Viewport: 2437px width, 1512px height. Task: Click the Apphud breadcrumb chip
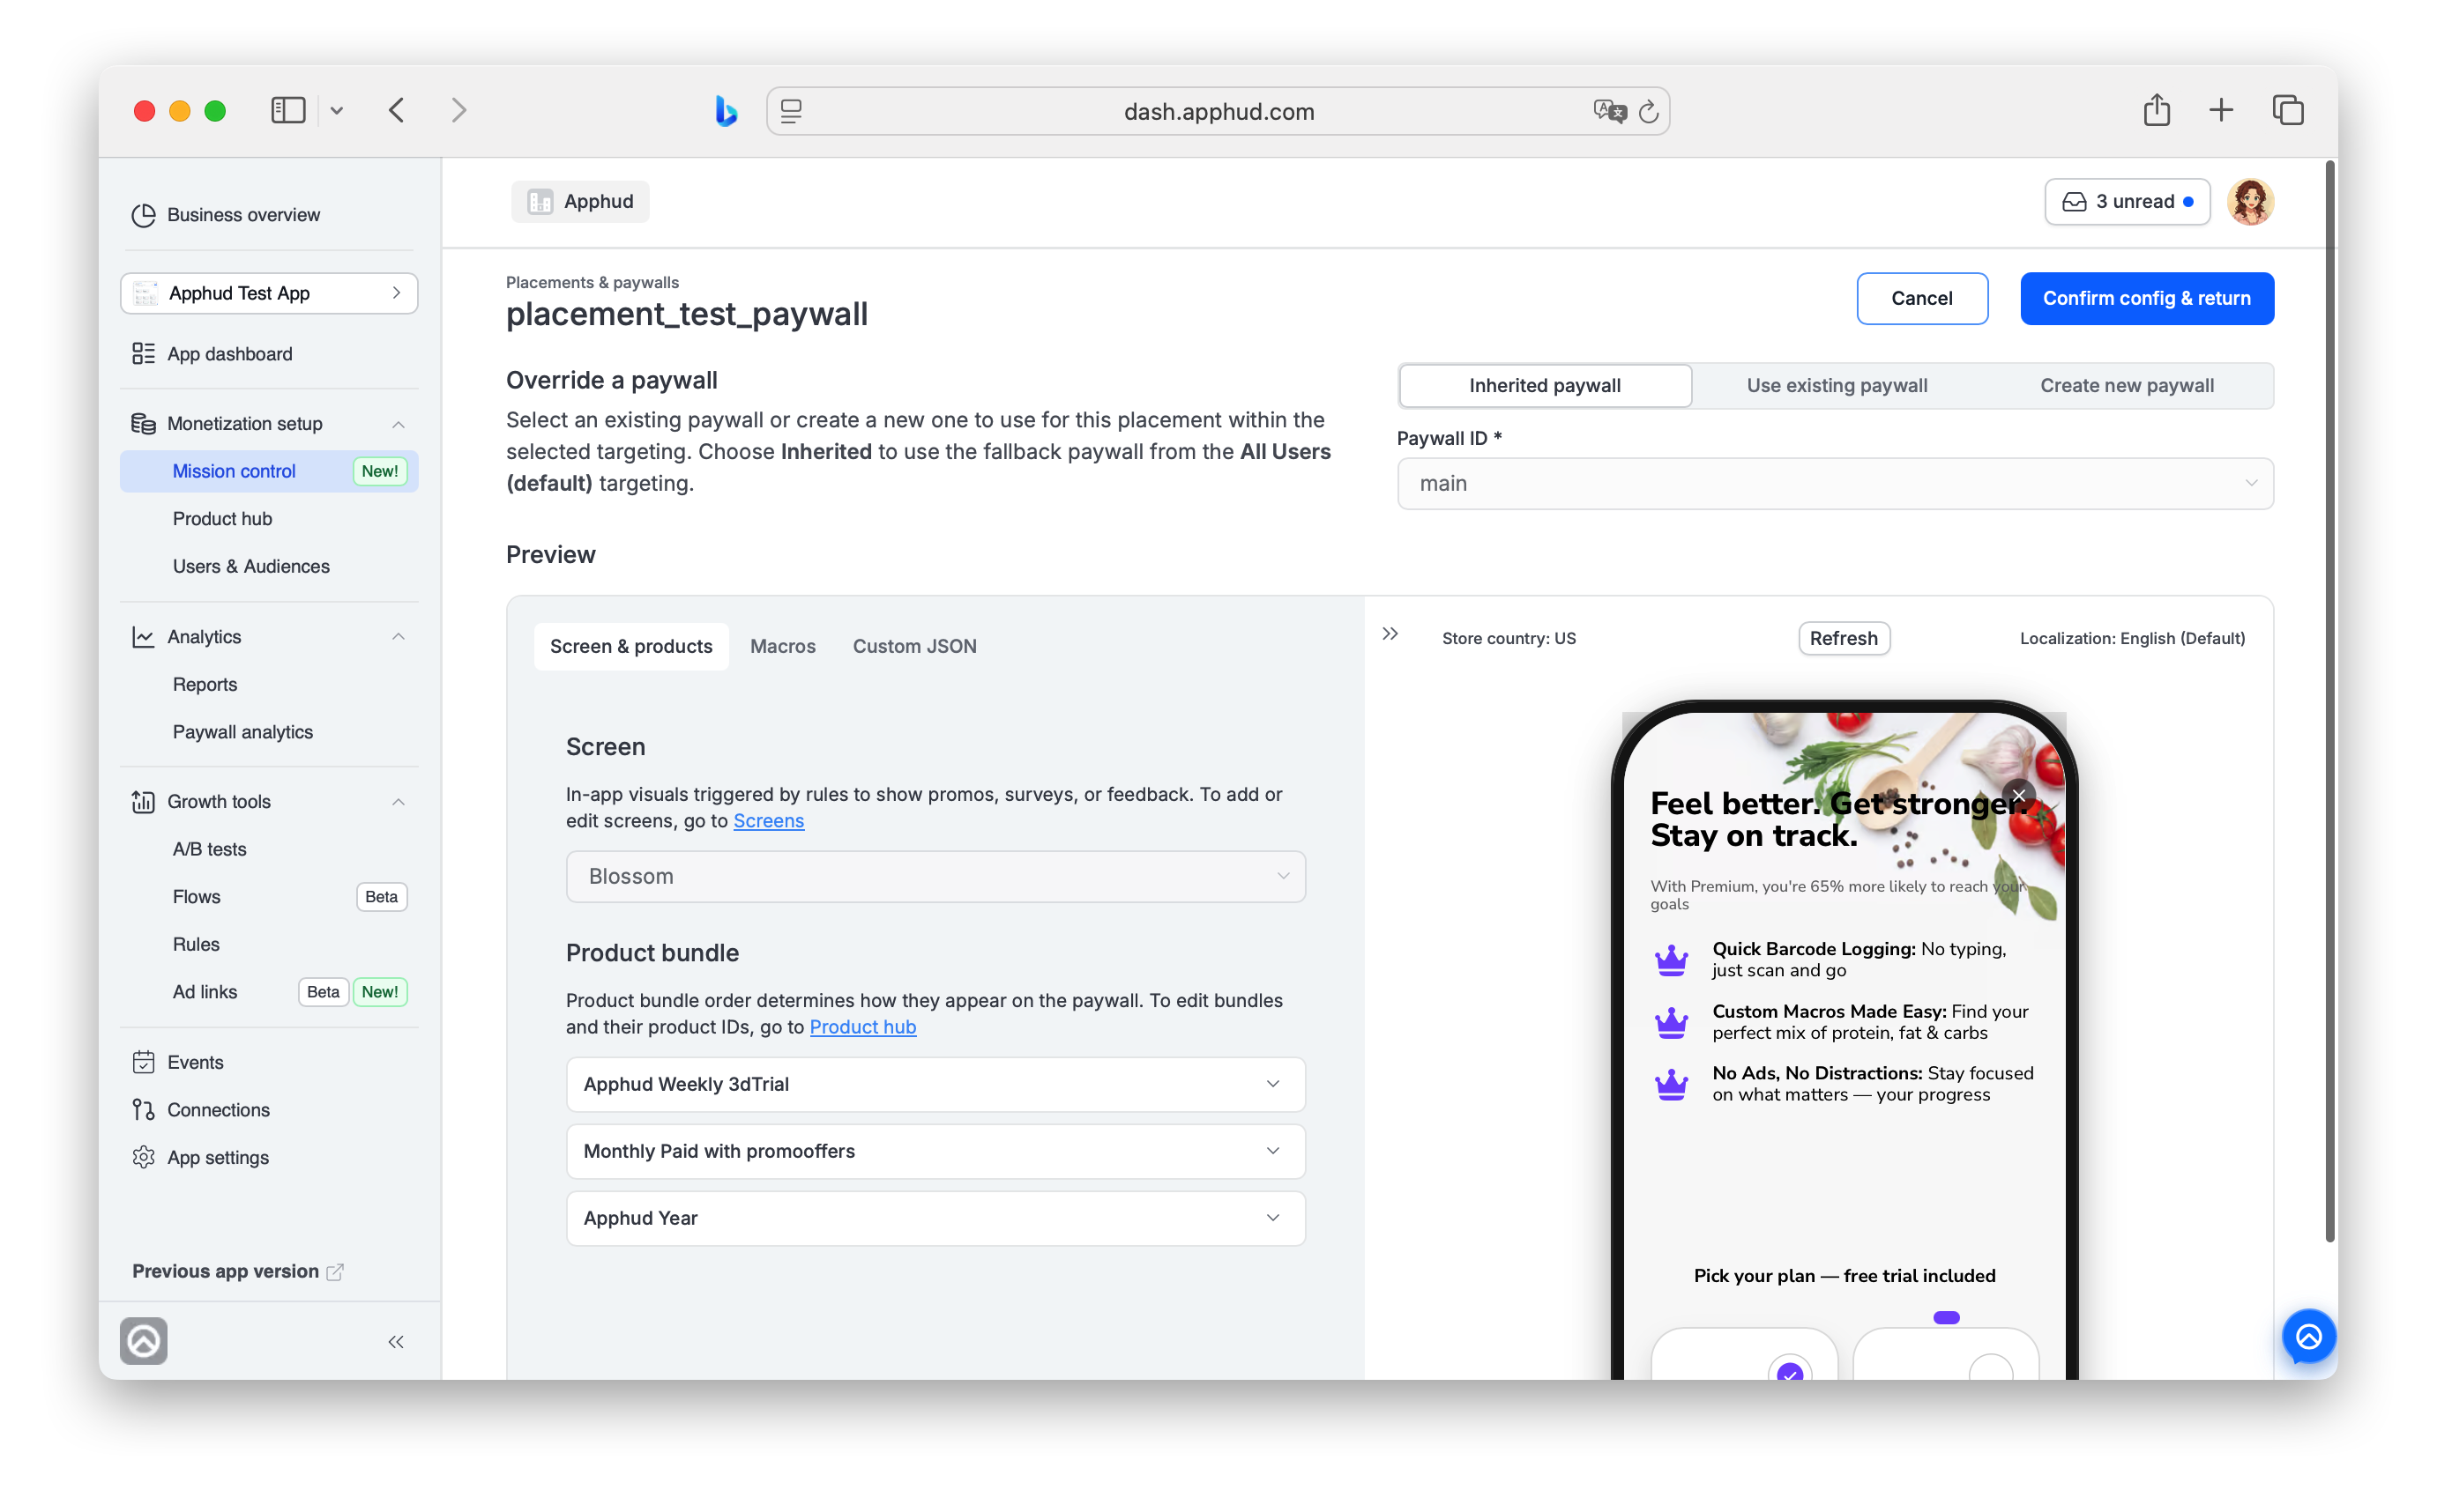pos(580,202)
